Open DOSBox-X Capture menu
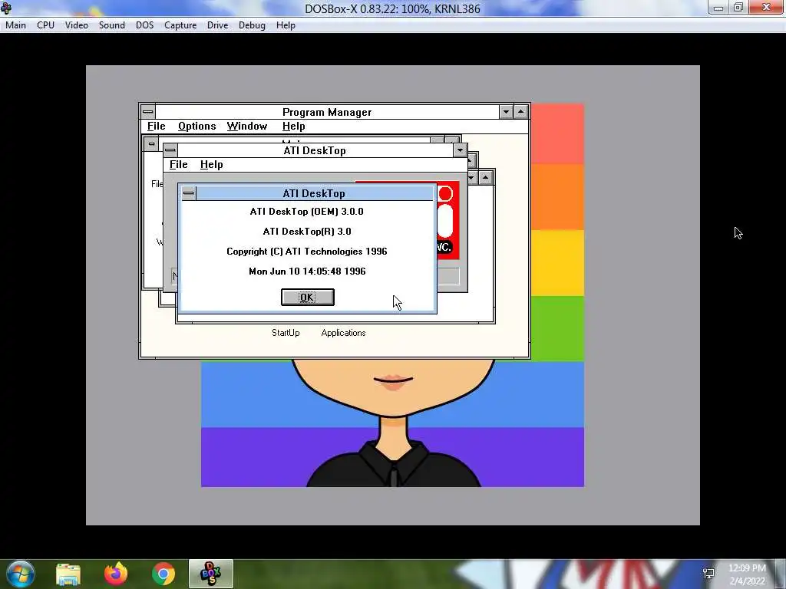 pyautogui.click(x=180, y=25)
